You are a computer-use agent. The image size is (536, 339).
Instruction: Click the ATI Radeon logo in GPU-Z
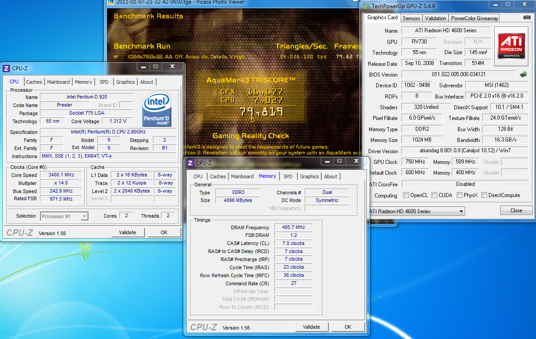(x=511, y=46)
